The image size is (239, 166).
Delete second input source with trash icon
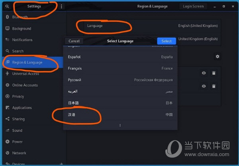[x=214, y=86]
